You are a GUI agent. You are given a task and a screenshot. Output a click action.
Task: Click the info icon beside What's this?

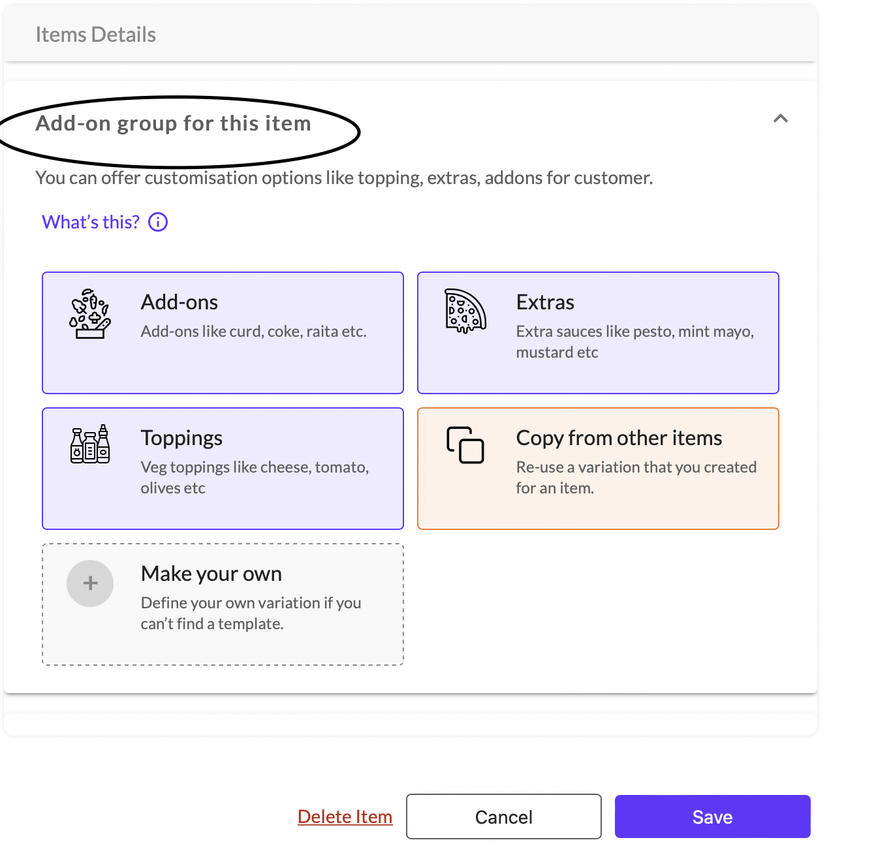[158, 222]
